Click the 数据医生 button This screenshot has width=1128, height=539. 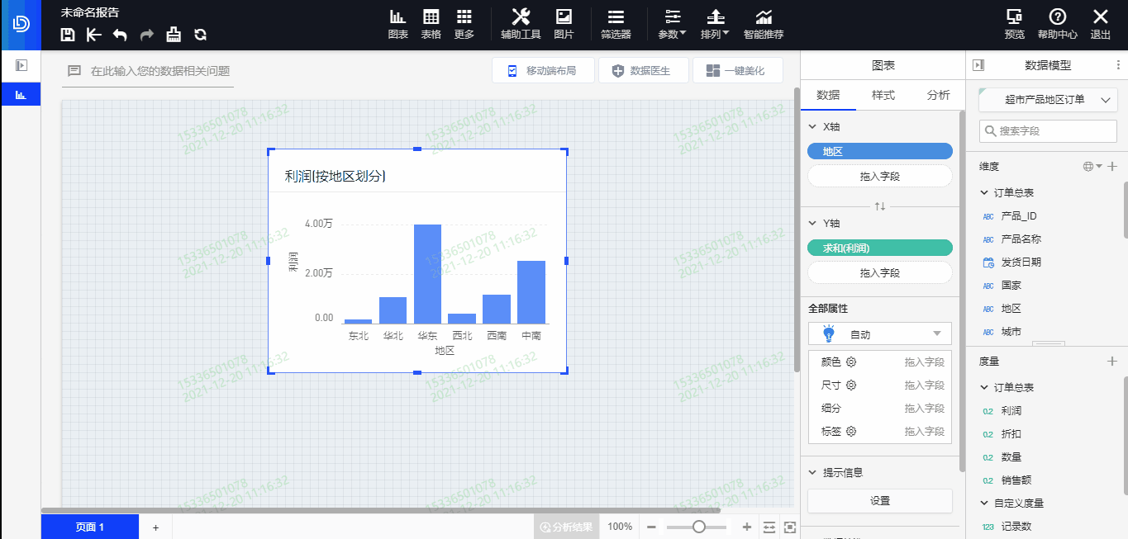[640, 71]
